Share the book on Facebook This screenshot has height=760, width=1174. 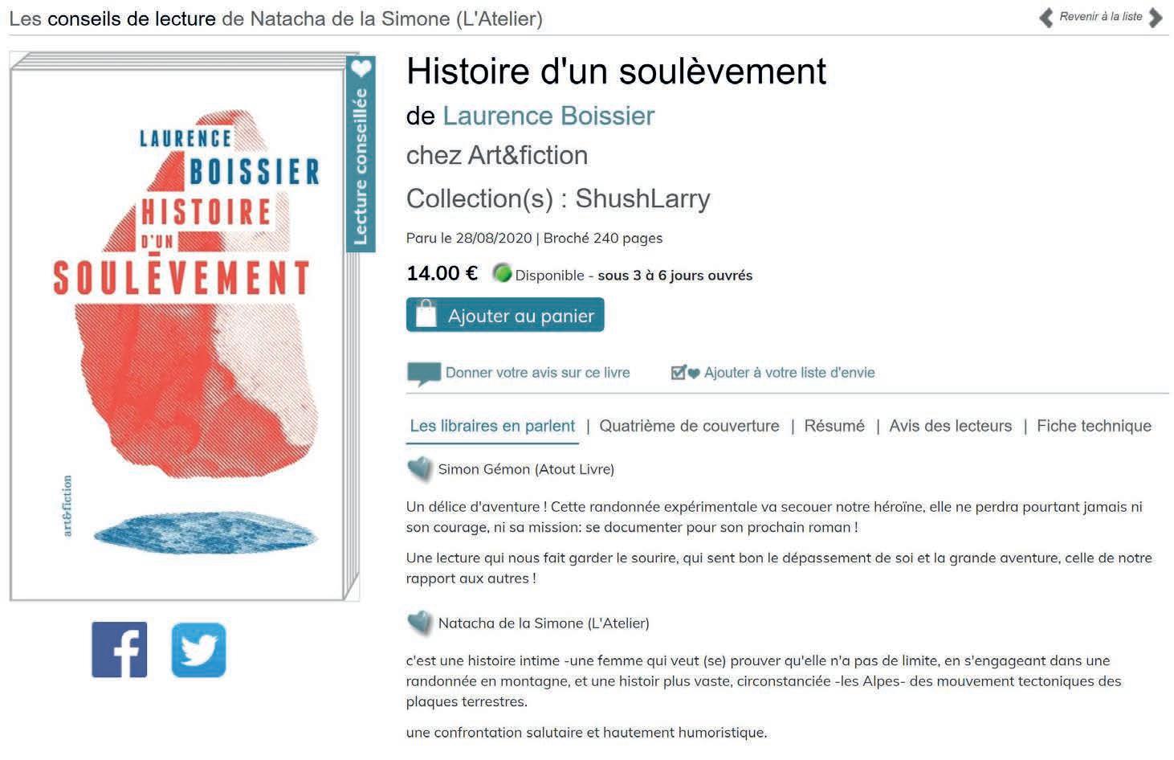click(120, 649)
